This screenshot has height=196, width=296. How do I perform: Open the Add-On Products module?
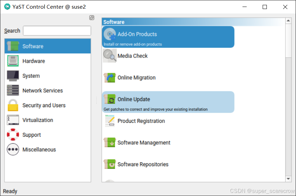168,37
